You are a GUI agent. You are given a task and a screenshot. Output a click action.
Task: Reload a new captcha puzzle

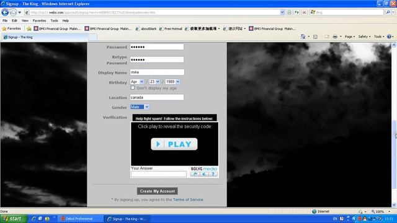(x=195, y=174)
